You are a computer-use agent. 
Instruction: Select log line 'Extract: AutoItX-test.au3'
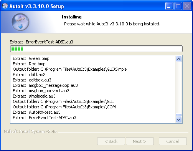pyautogui.click(x=36, y=112)
